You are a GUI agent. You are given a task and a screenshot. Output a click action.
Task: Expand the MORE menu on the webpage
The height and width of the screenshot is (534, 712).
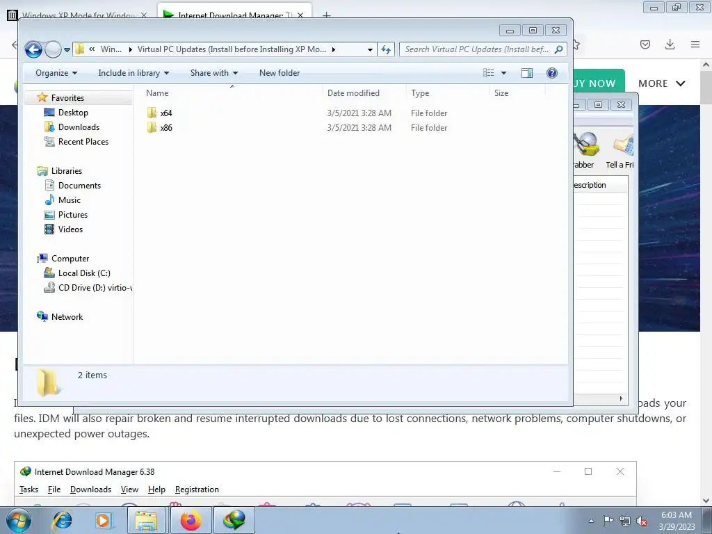[x=662, y=83]
